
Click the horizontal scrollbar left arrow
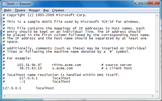click(5, 96)
